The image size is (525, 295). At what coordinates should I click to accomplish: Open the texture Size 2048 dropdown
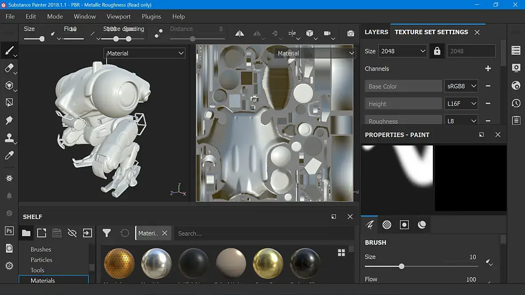(x=402, y=51)
